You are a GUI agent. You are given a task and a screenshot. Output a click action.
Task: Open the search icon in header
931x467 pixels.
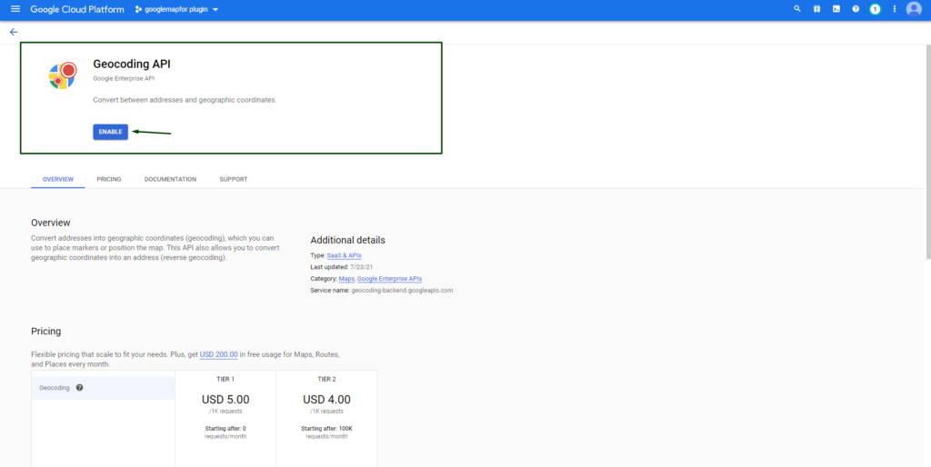click(x=797, y=9)
